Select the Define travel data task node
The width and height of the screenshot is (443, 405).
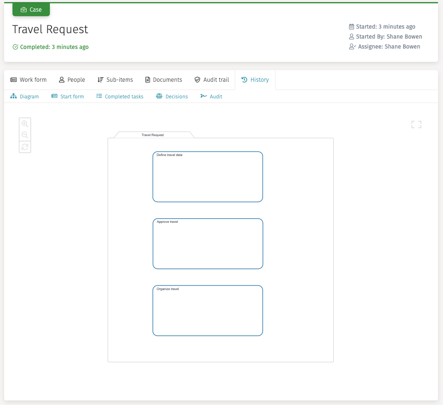click(208, 176)
